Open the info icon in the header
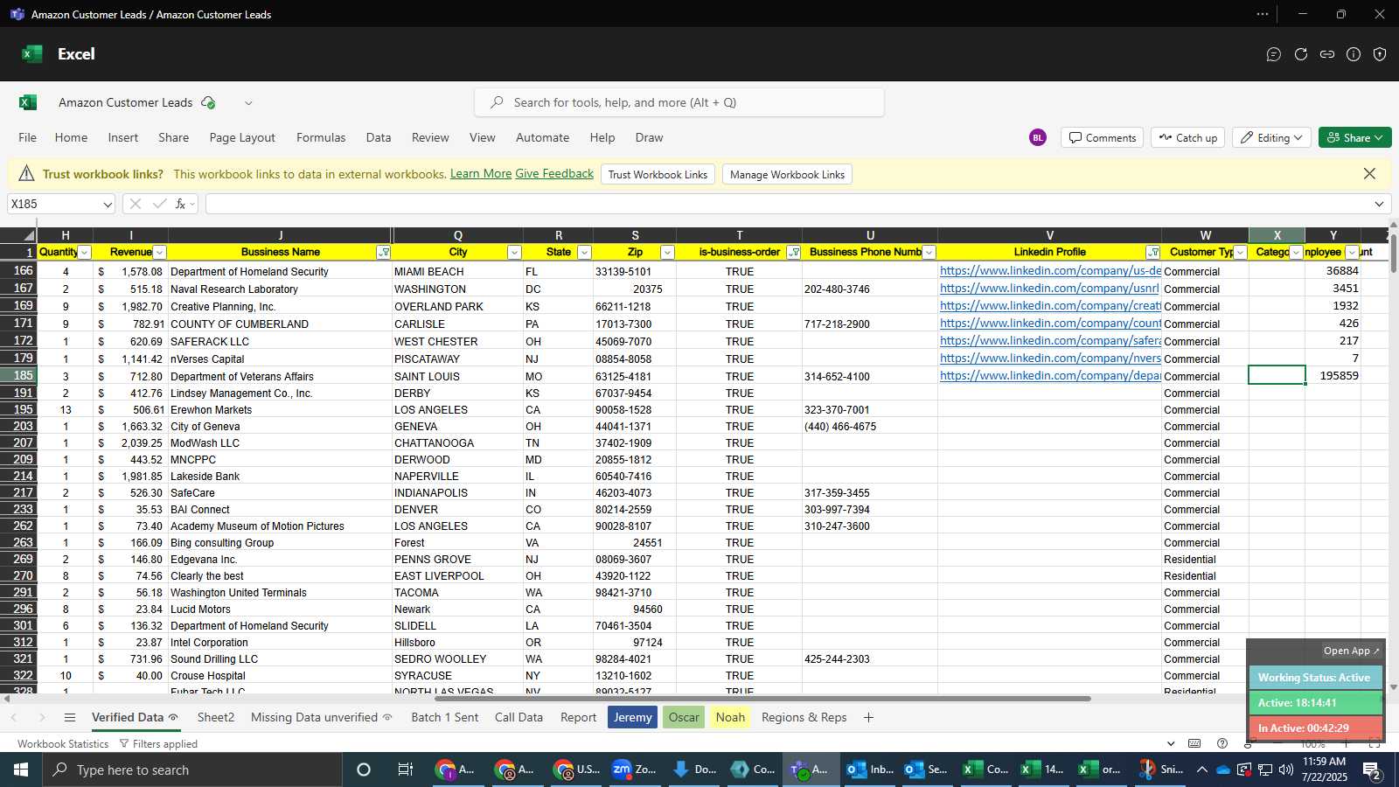 [x=1354, y=54]
